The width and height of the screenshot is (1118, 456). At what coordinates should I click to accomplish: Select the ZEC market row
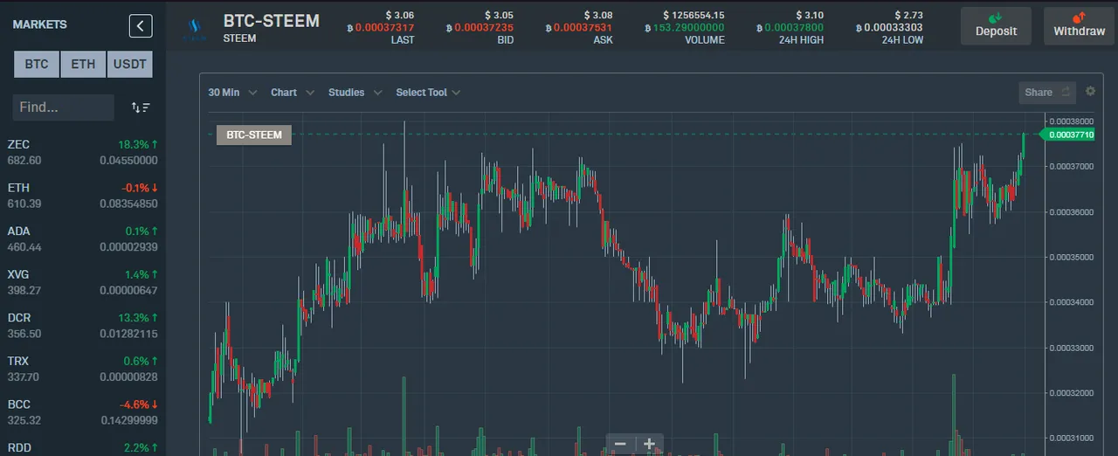click(x=83, y=152)
